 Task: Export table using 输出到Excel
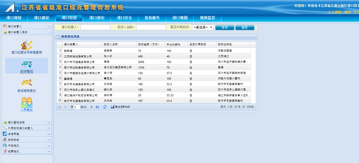120,107
